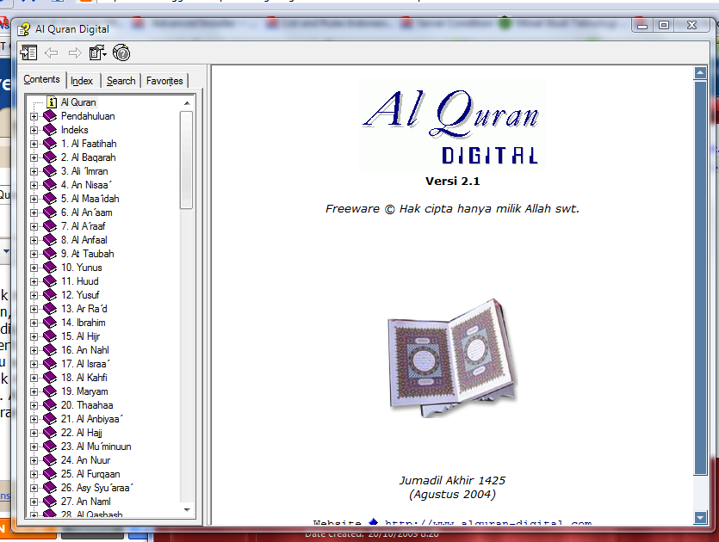Click the book icon of 12. Yusuf

50,294
